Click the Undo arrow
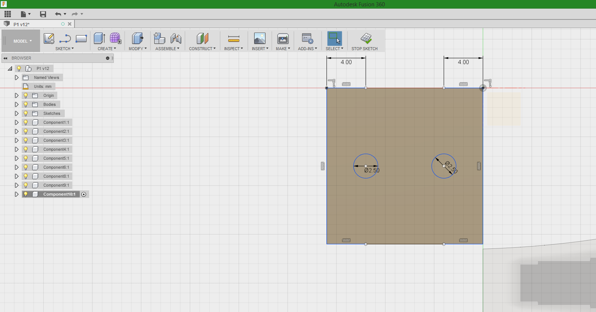The image size is (596, 312). (x=58, y=14)
